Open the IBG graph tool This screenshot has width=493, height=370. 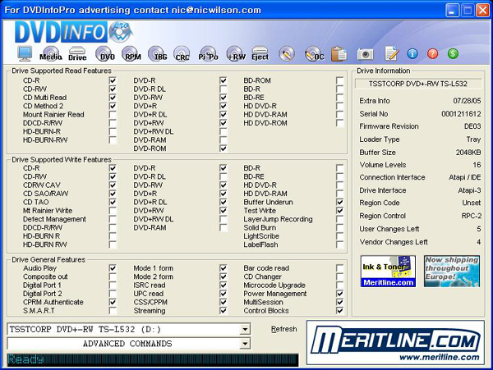(x=158, y=53)
